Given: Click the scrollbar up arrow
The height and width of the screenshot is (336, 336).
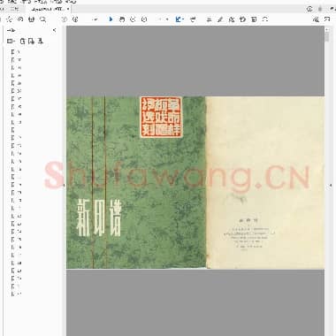Looking at the screenshot, I should coord(327,29).
